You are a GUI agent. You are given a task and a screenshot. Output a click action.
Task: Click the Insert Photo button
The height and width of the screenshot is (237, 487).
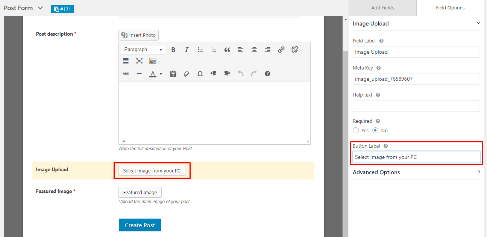[138, 35]
